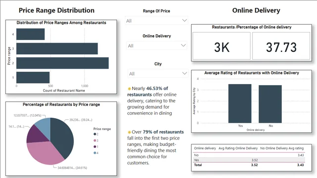This screenshot has width=317, height=178.
Task: Click the '46.53% of restaurants' insight text
Action: click(x=148, y=91)
